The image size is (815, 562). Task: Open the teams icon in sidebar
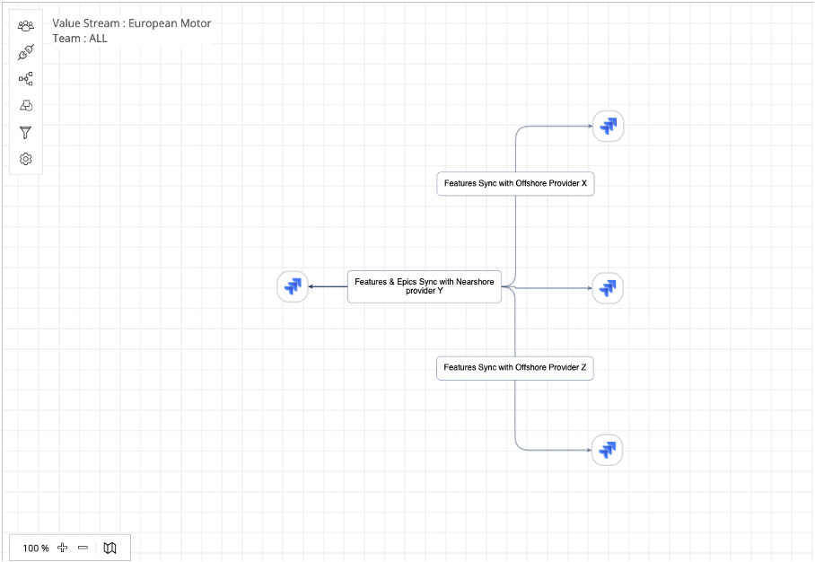coord(25,25)
